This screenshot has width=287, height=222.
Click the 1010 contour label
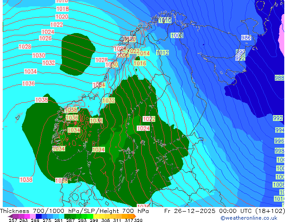(165, 20)
